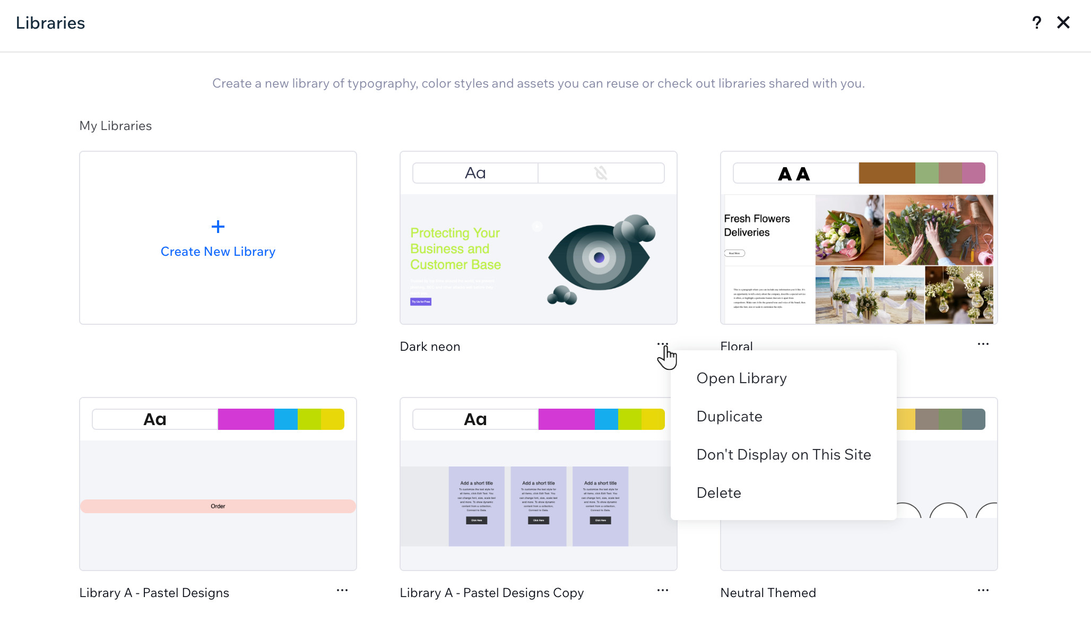Click the help icon in top-right corner

tap(1037, 22)
